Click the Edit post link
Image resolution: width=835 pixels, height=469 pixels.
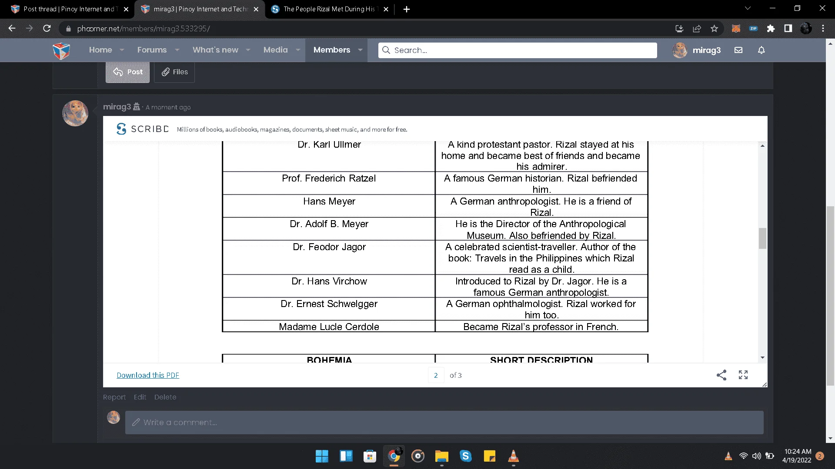[140, 397]
